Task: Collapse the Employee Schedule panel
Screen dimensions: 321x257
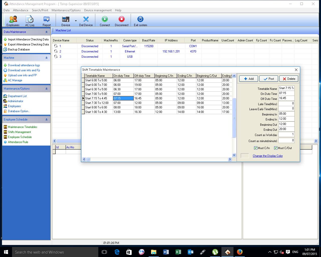Action: (x=46, y=120)
